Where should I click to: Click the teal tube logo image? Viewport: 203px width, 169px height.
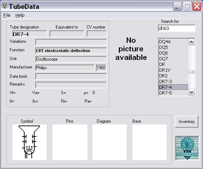[187, 148]
